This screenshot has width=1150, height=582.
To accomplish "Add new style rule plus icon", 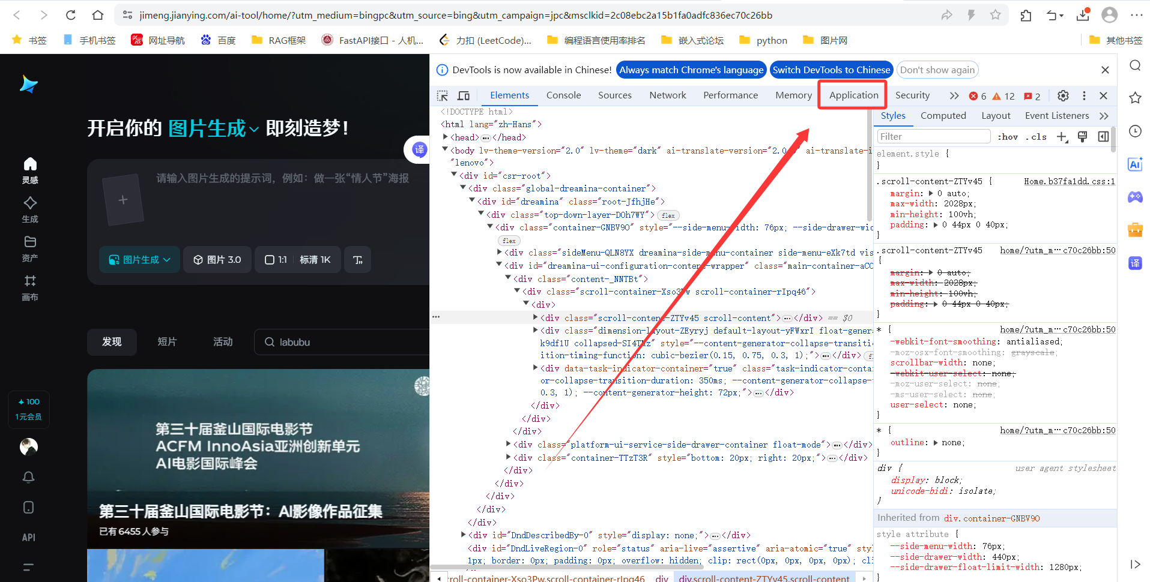I will click(x=1062, y=137).
